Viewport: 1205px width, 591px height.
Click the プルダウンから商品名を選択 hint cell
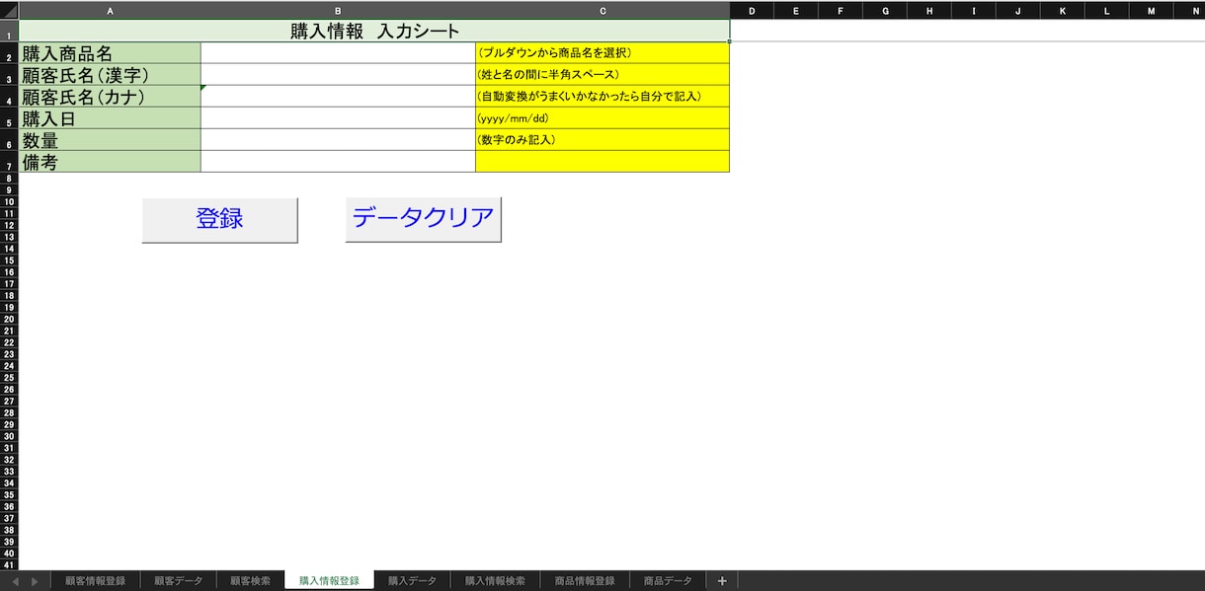pos(602,53)
